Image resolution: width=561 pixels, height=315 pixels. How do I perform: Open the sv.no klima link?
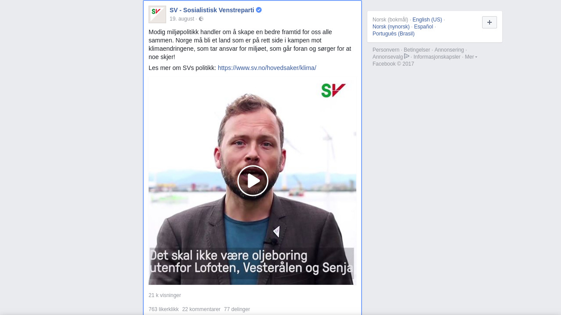tap(267, 68)
